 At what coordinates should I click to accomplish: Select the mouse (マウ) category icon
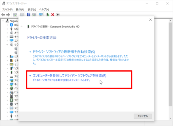pyautogui.click(x=11, y=104)
